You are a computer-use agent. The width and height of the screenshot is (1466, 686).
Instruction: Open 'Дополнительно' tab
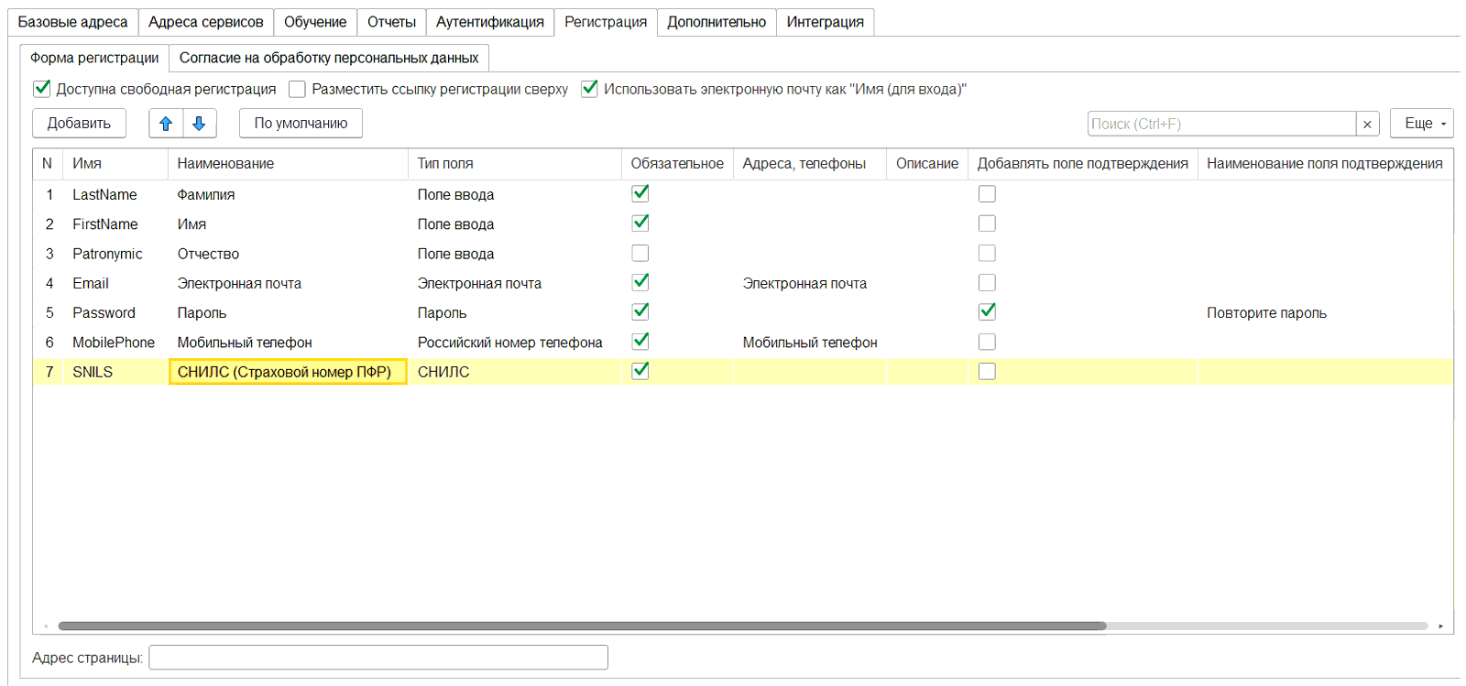(717, 22)
